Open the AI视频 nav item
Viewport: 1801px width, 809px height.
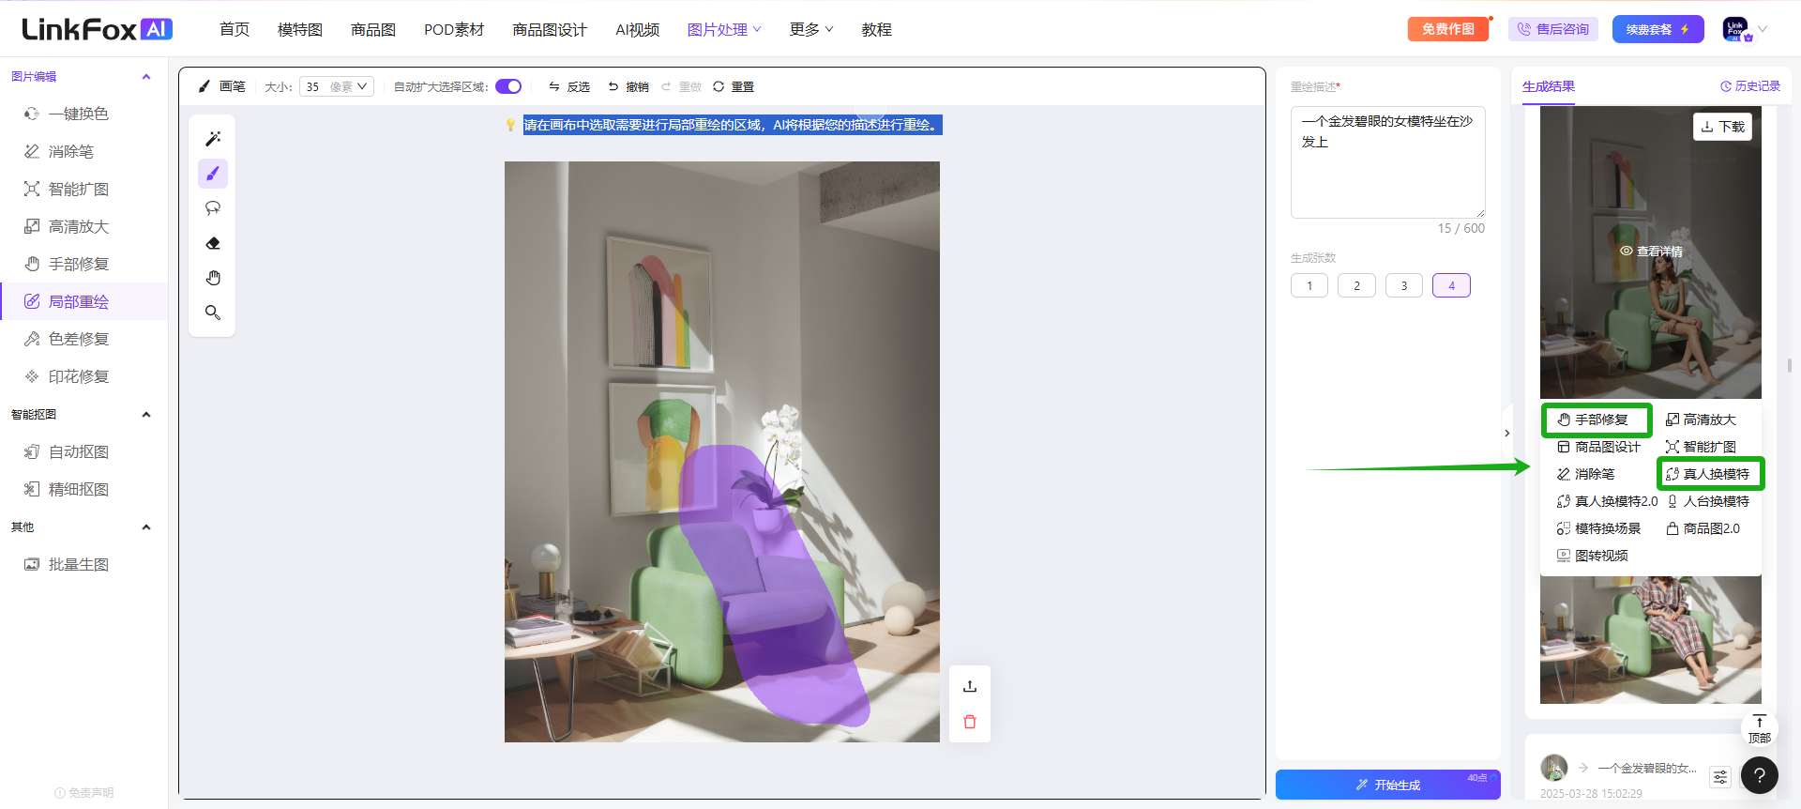coord(638,29)
